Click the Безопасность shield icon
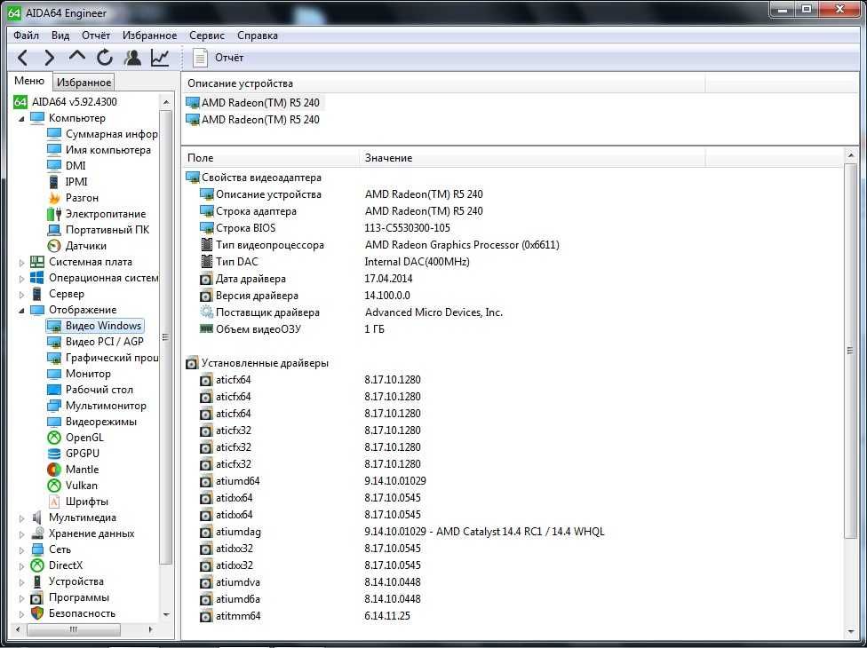 click(37, 613)
